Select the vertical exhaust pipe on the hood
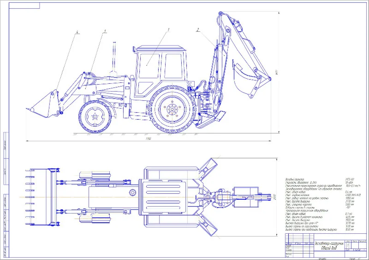Screen dimensions: 369x260 tap(114, 59)
